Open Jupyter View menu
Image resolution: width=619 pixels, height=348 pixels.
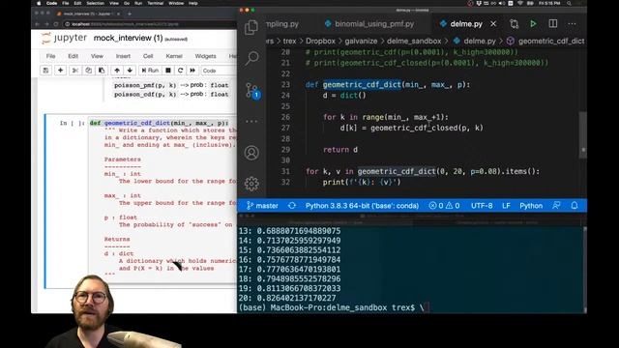[x=97, y=56]
